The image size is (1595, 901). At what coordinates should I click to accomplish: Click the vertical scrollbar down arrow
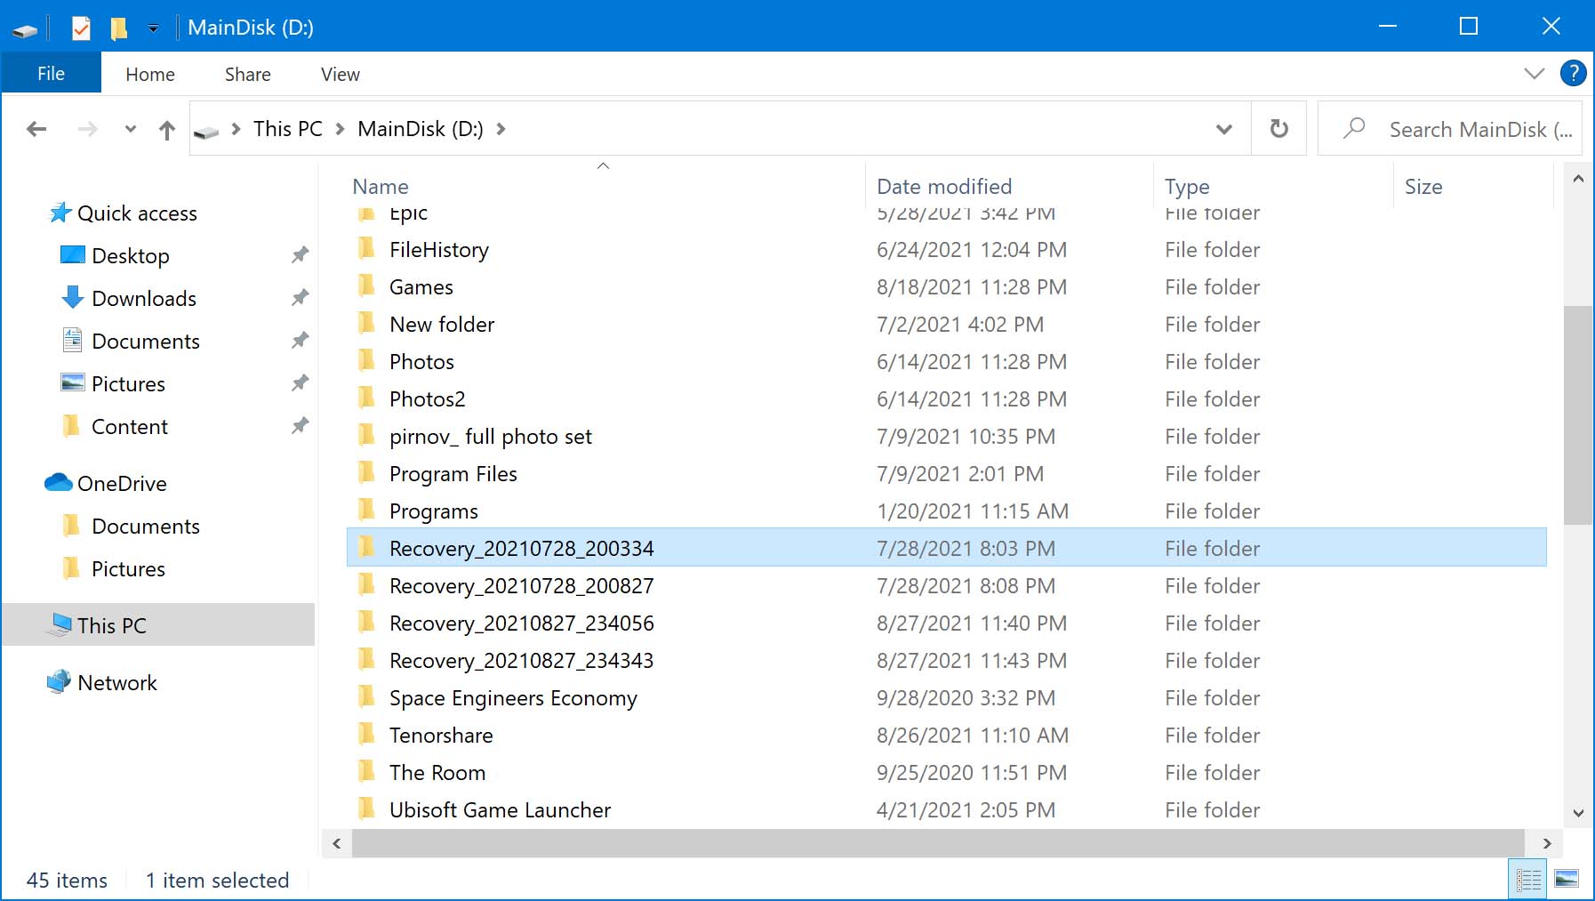1578,813
